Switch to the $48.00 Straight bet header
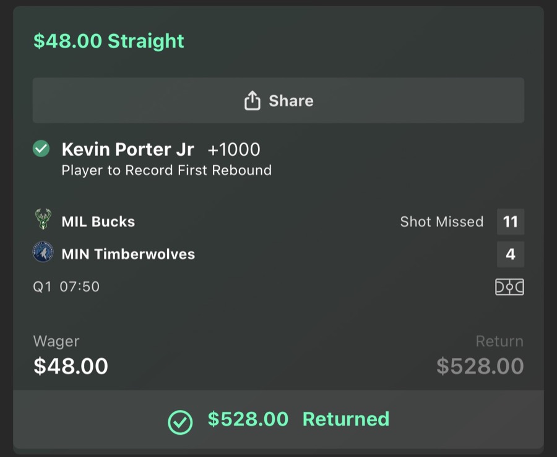Image resolution: width=557 pixels, height=457 pixels. pos(107,40)
